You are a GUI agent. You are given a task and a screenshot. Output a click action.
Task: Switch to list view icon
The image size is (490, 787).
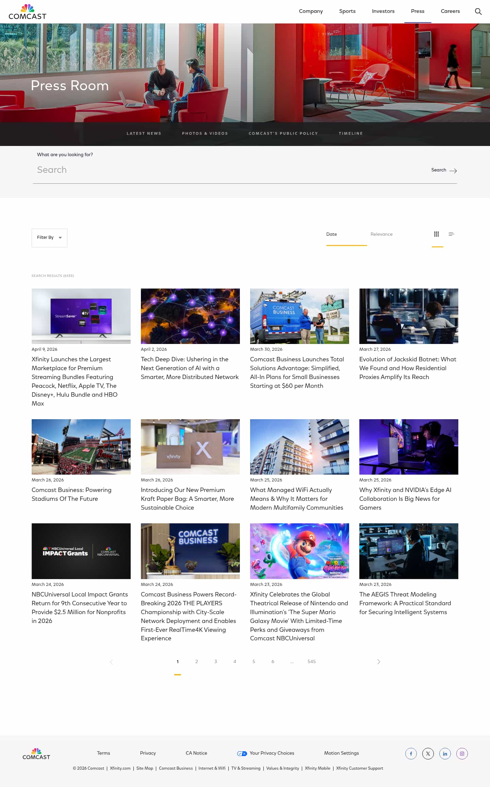point(452,234)
